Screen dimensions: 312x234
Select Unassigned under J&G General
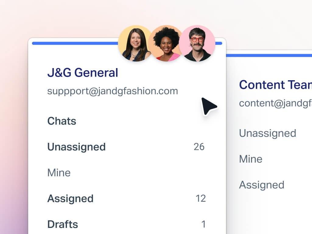pos(76,147)
